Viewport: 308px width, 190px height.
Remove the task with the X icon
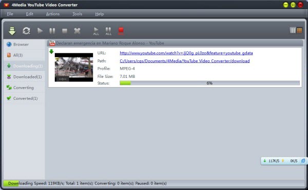coord(77,31)
